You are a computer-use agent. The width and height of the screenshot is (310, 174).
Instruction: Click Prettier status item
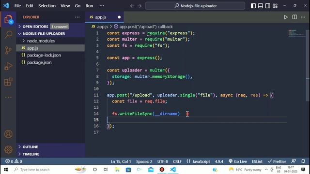(277, 161)
